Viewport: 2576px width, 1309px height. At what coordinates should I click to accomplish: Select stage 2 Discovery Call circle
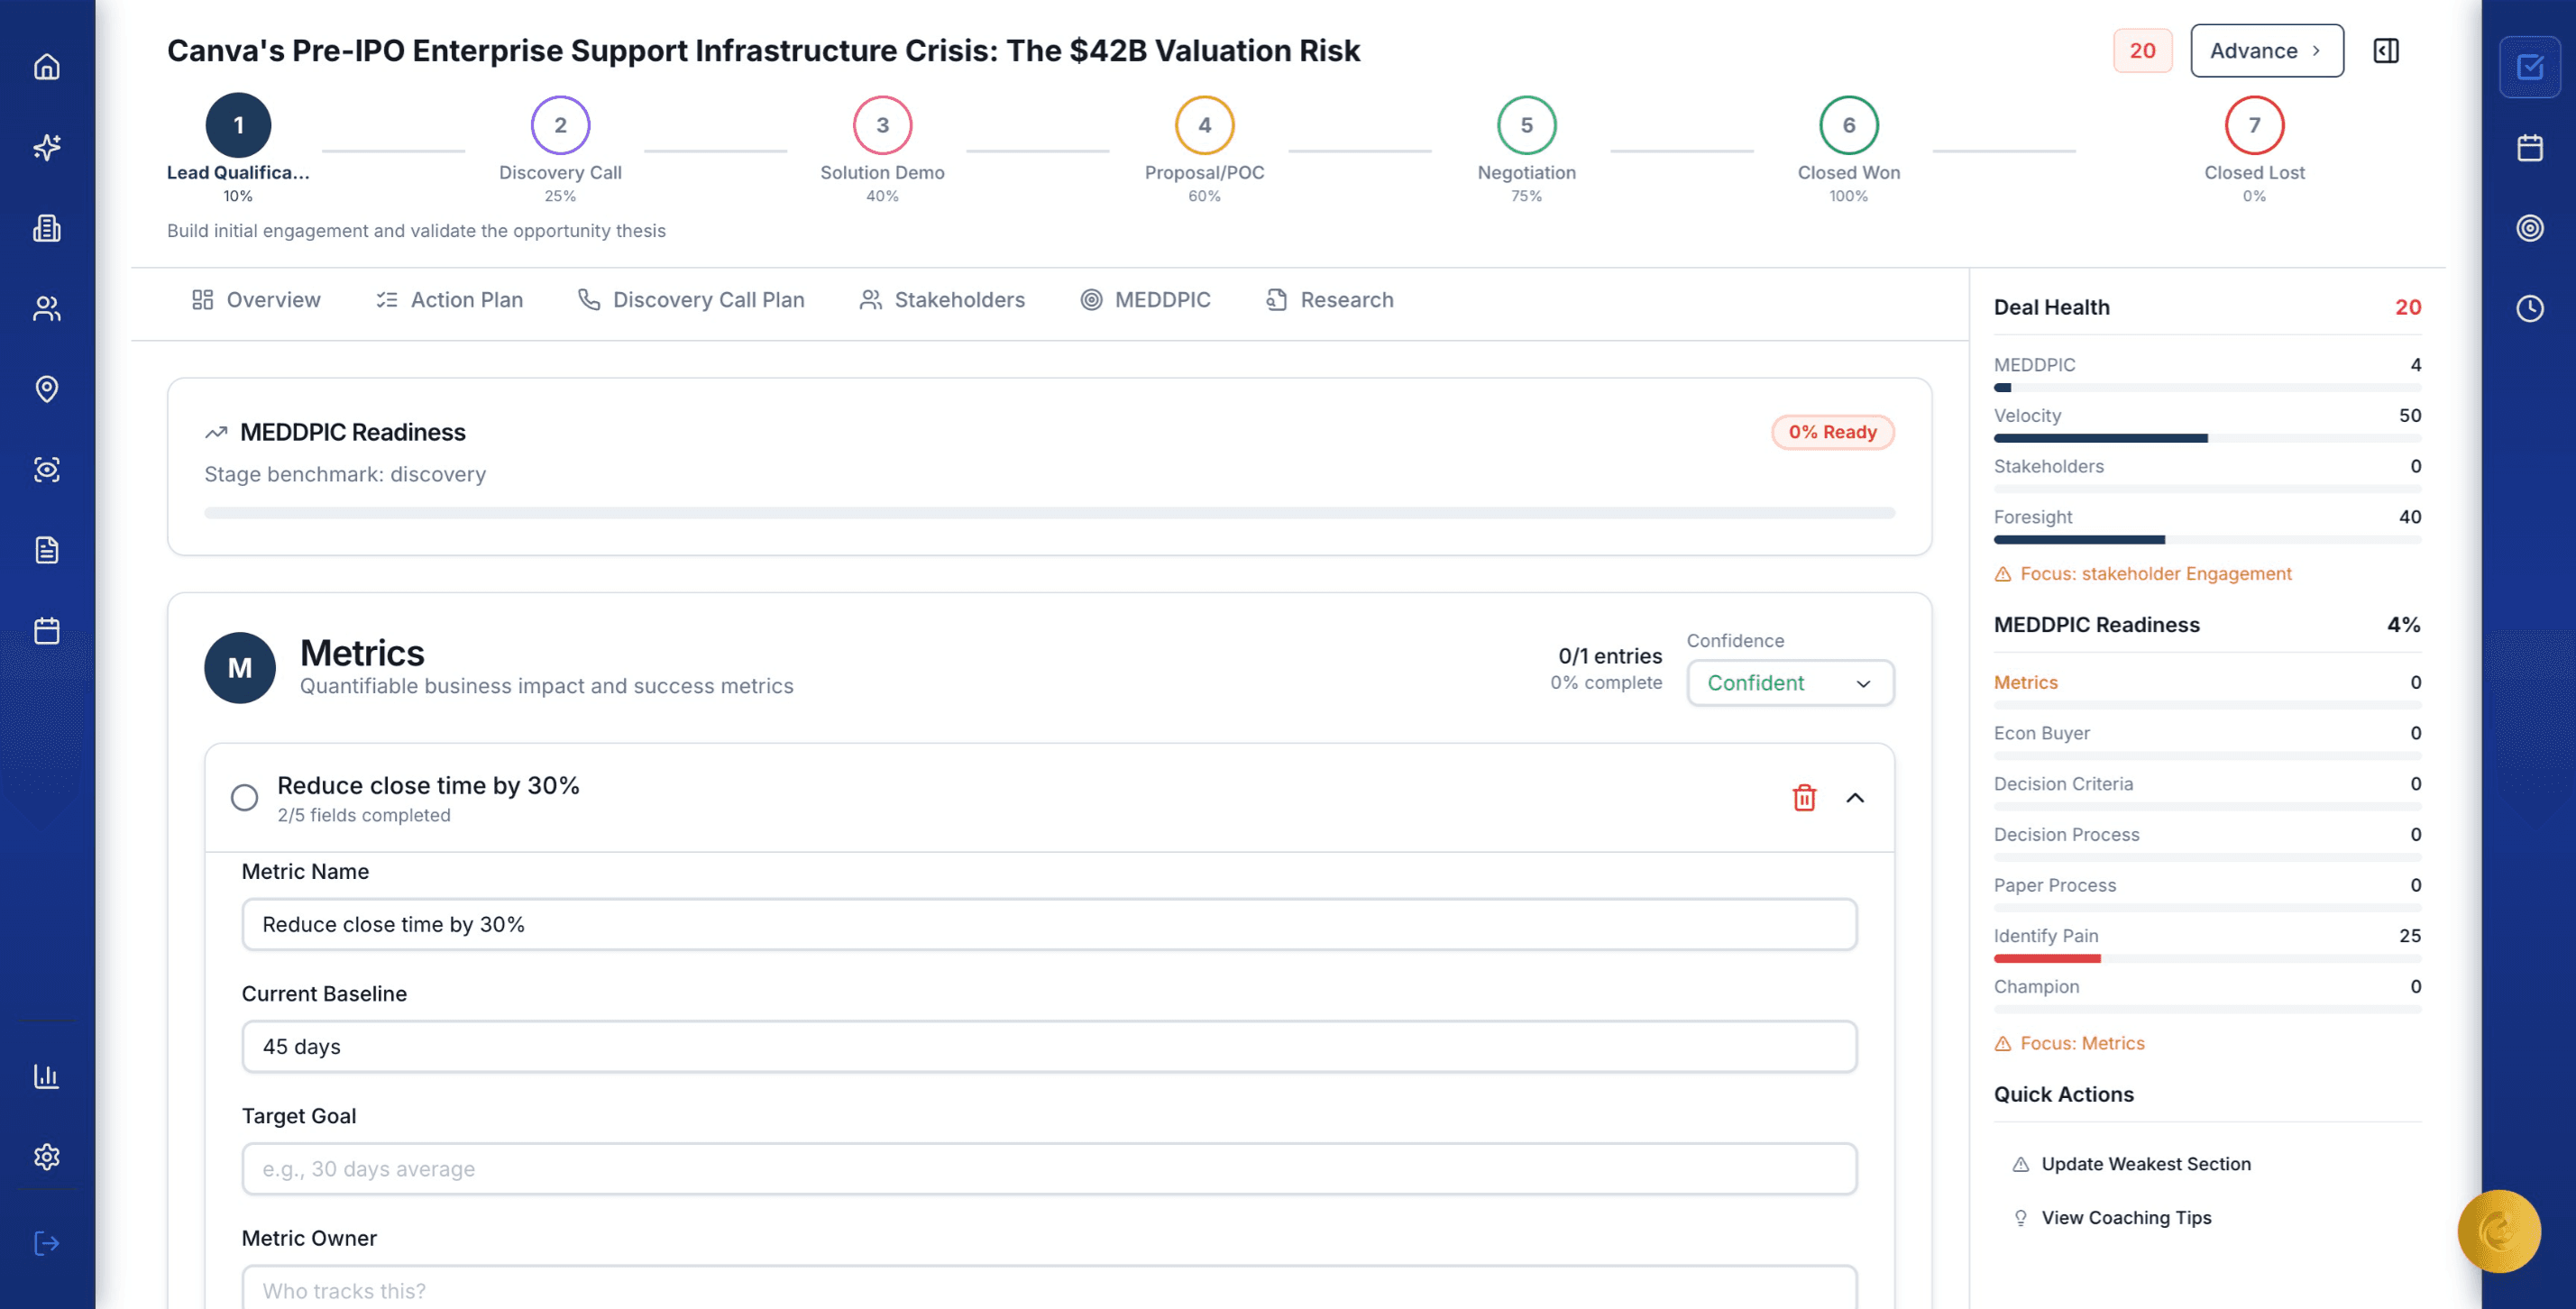[x=560, y=125]
